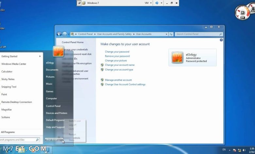Expand the arrow beside Shut down
255x154 pixels.
(x=61, y=140)
